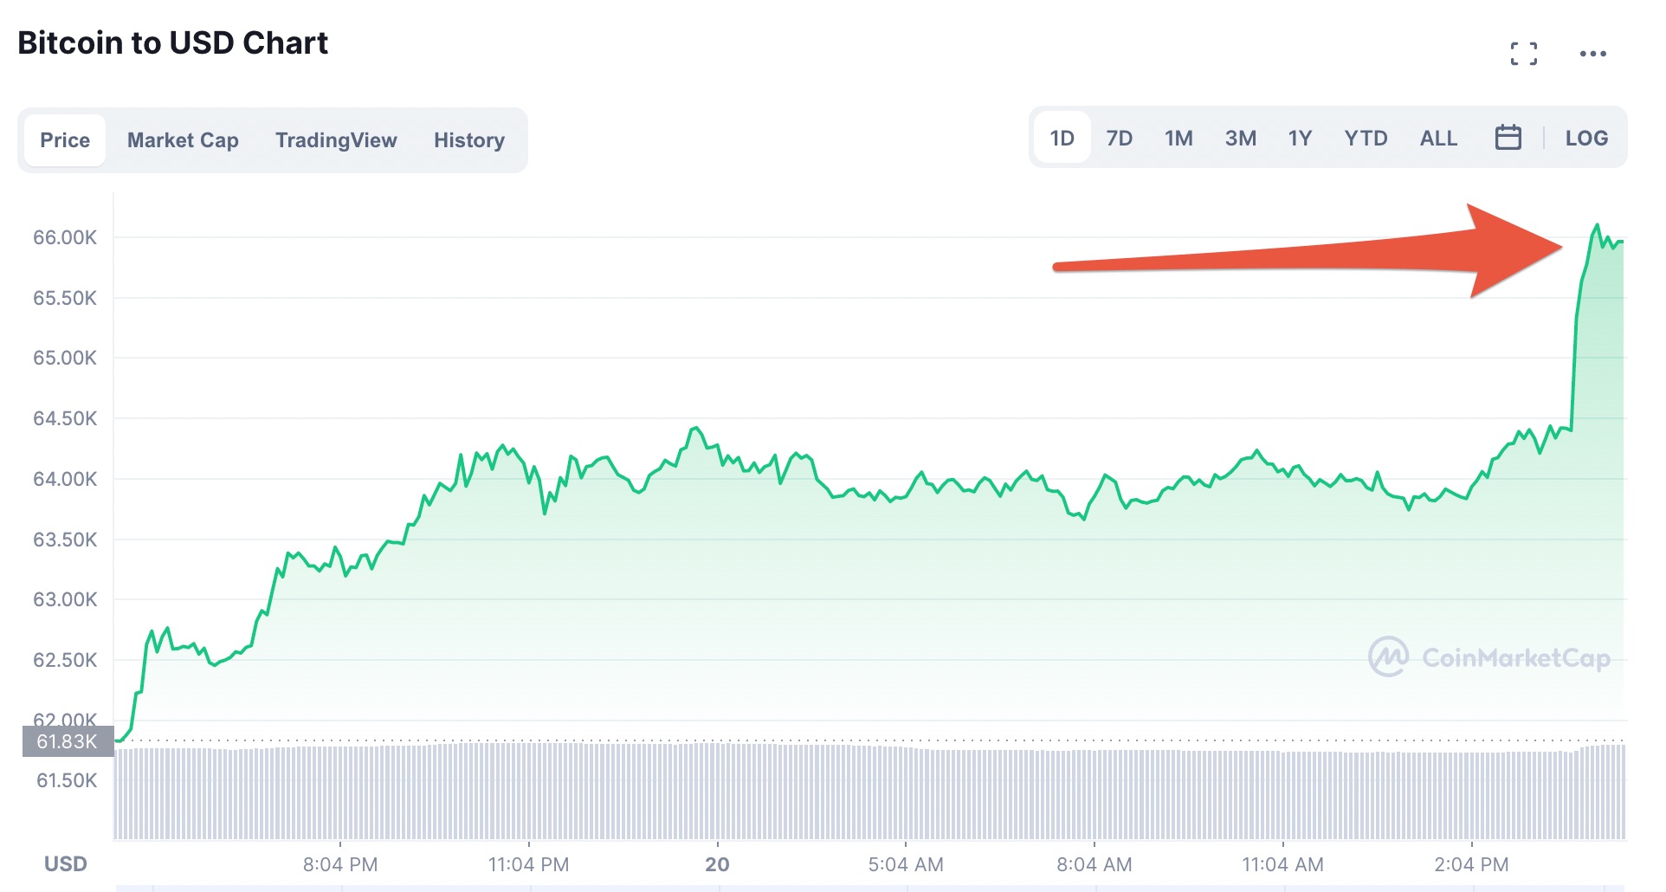The image size is (1666, 892).
Task: Toggle the LOG scale option
Action: pyautogui.click(x=1586, y=138)
